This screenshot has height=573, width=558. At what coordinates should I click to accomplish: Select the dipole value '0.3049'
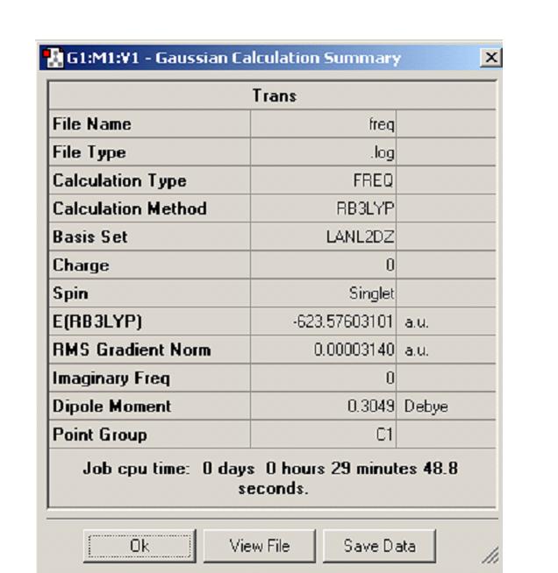(x=370, y=407)
